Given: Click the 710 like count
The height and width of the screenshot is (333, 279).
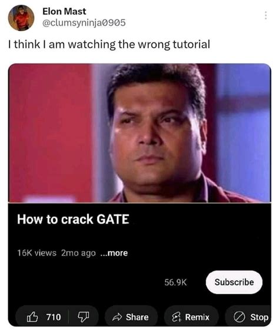Looking at the screenshot, I should pyautogui.click(x=54, y=317).
